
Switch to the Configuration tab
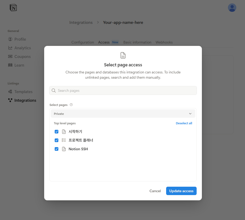click(83, 42)
